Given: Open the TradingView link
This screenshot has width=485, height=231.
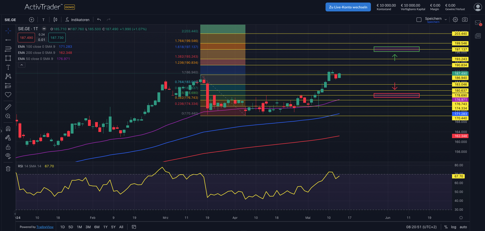Looking at the screenshot, I should [45, 227].
